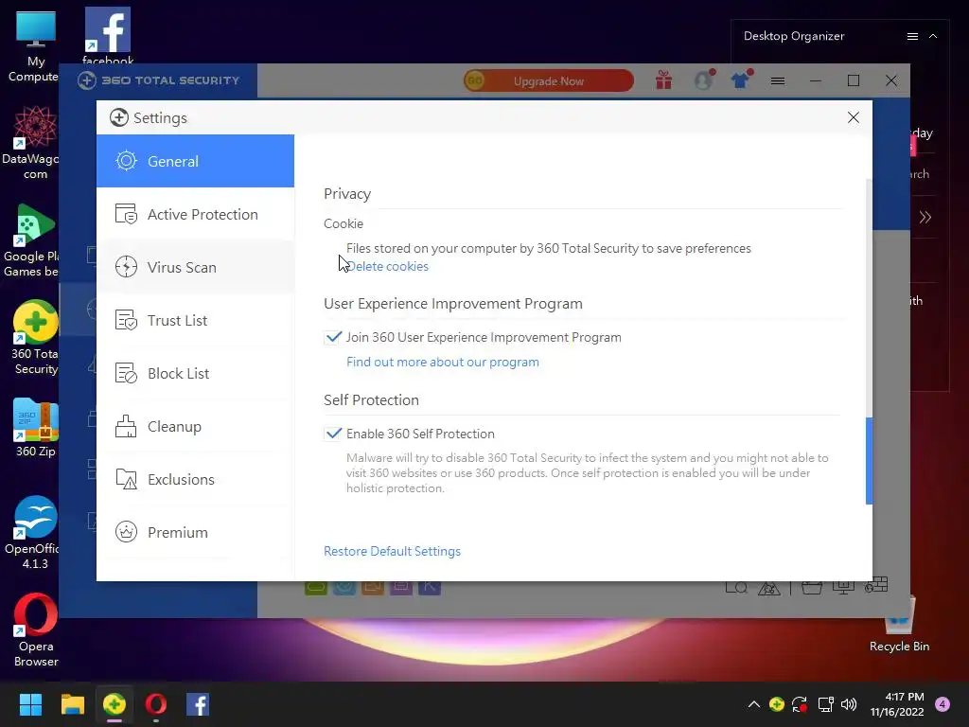Open the gift box icon in title bar
Viewport: 969px width, 727px height.
pyautogui.click(x=663, y=80)
